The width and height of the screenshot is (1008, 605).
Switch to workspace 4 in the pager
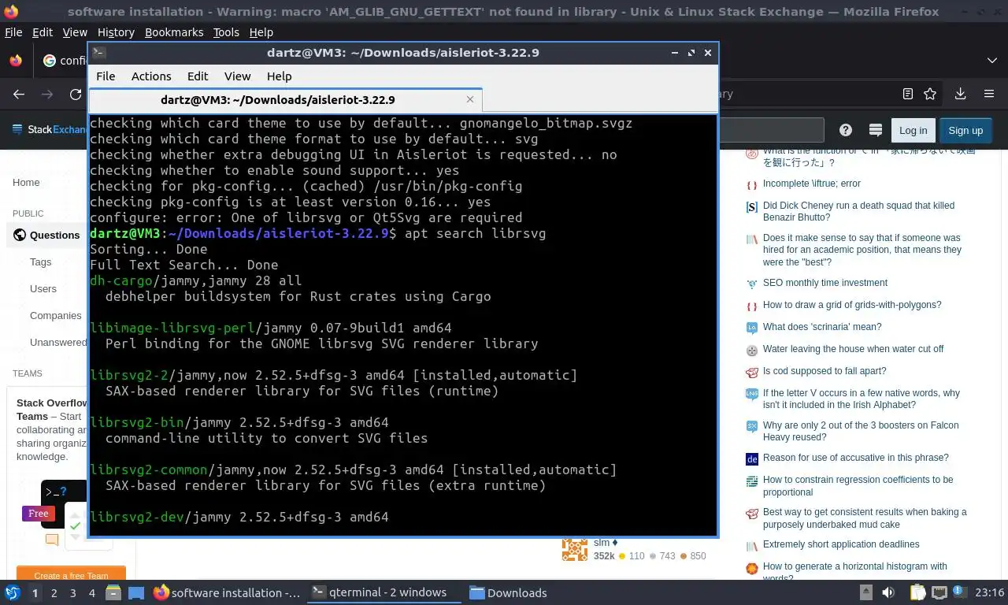(92, 593)
